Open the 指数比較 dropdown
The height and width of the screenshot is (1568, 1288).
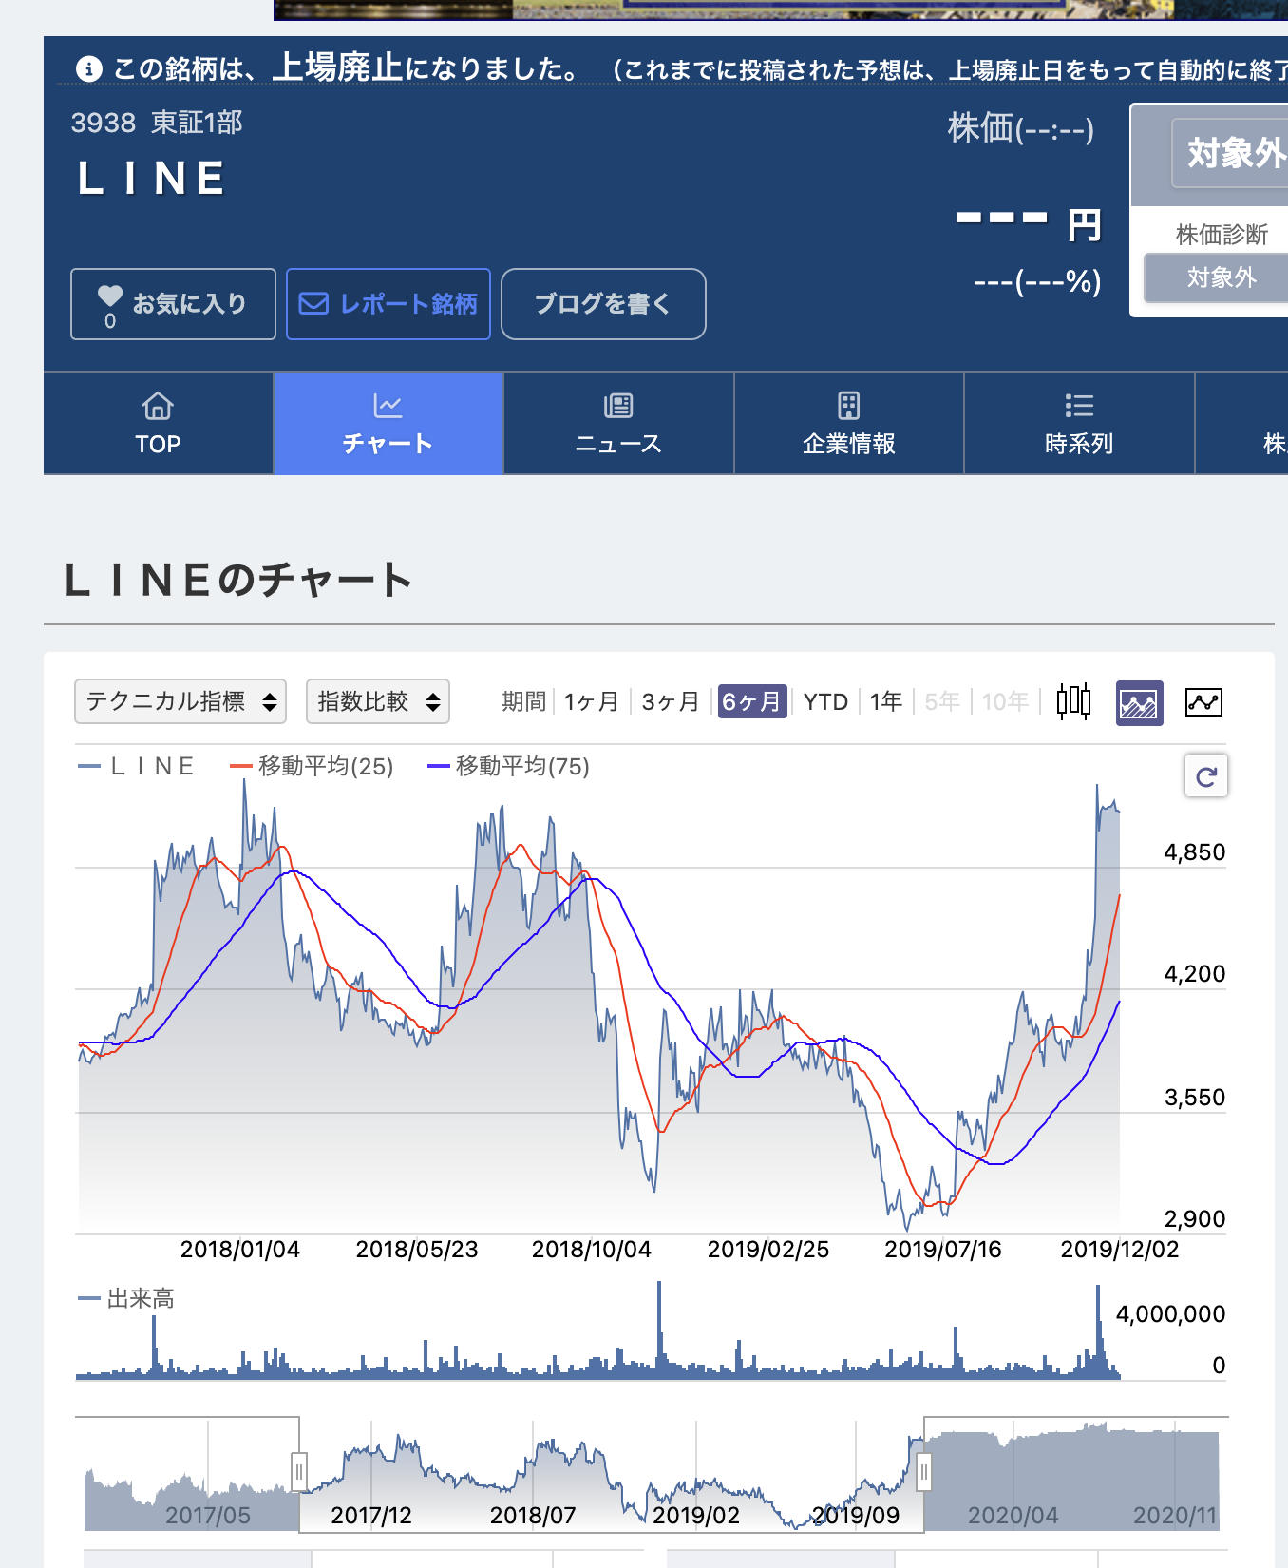click(x=377, y=701)
